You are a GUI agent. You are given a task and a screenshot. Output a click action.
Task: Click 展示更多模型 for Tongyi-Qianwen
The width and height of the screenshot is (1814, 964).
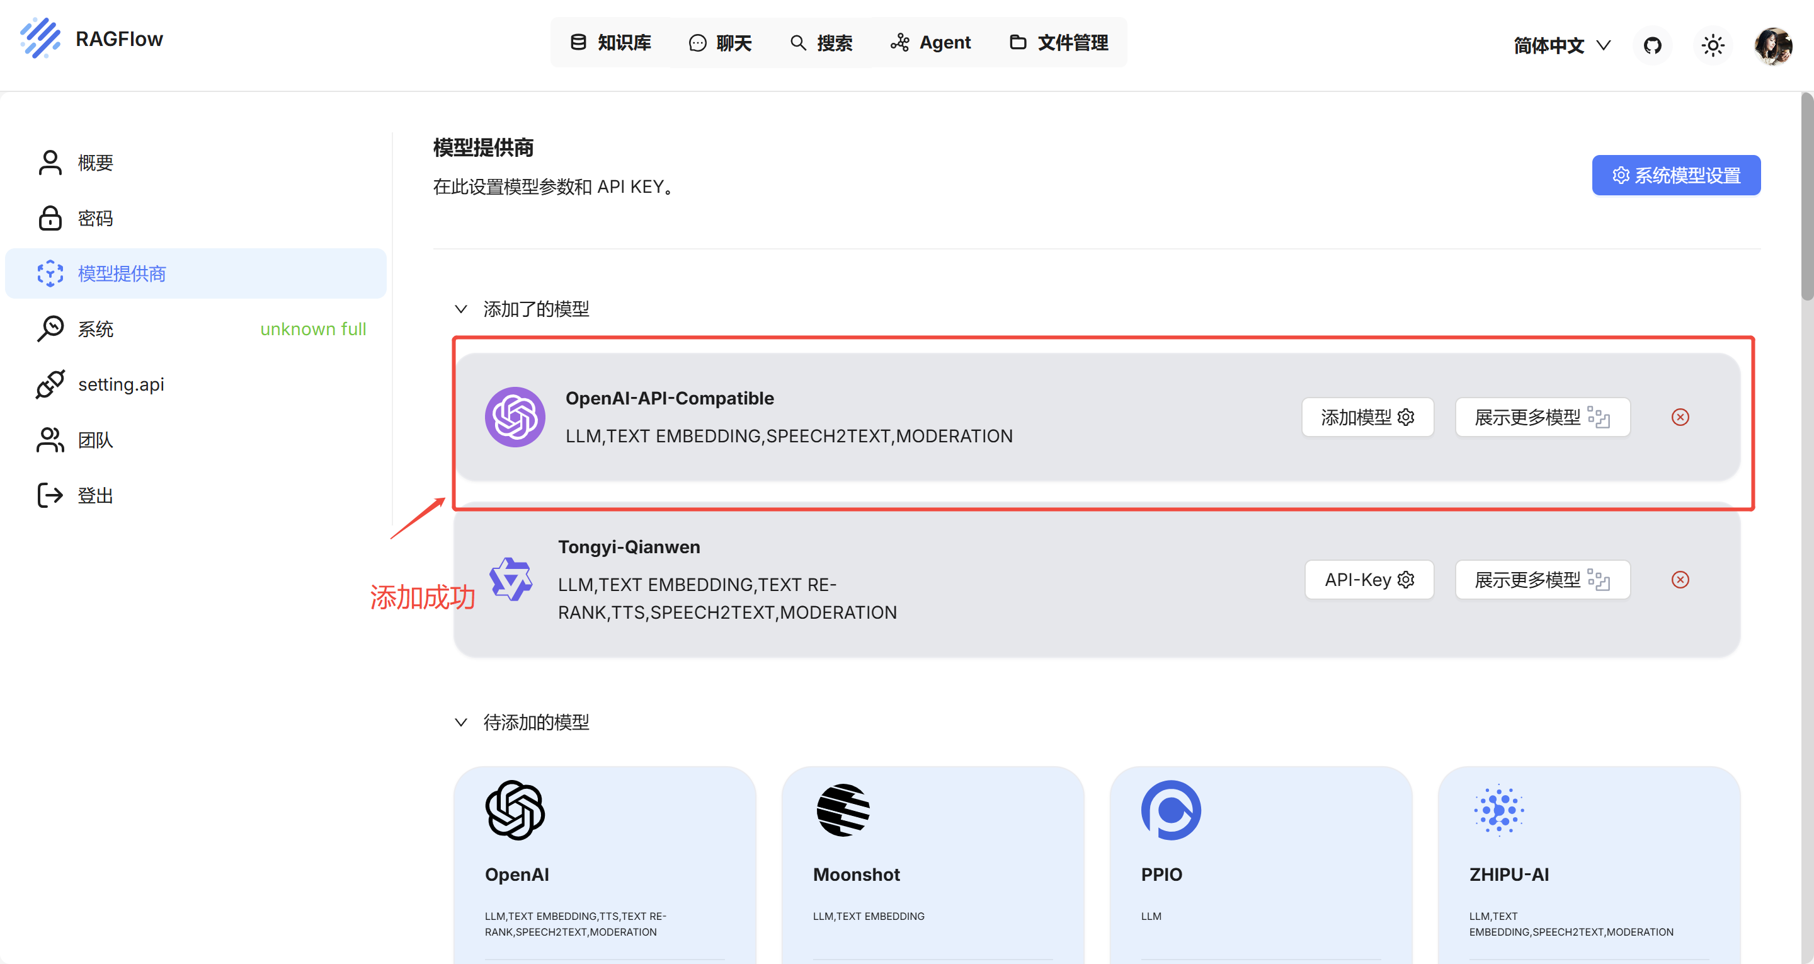tap(1542, 579)
